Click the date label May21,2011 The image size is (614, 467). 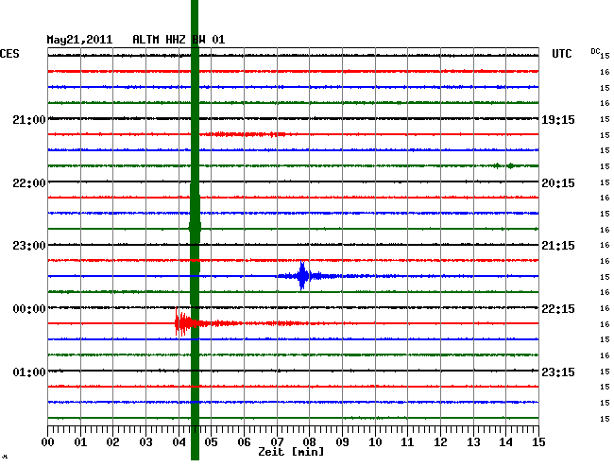[x=79, y=40]
